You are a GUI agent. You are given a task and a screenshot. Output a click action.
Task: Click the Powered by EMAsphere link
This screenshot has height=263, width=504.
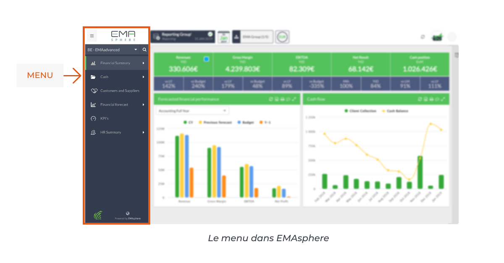click(128, 218)
